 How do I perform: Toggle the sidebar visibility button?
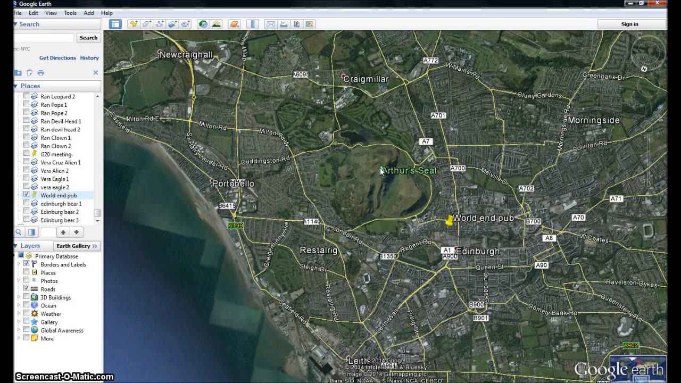[x=115, y=24]
